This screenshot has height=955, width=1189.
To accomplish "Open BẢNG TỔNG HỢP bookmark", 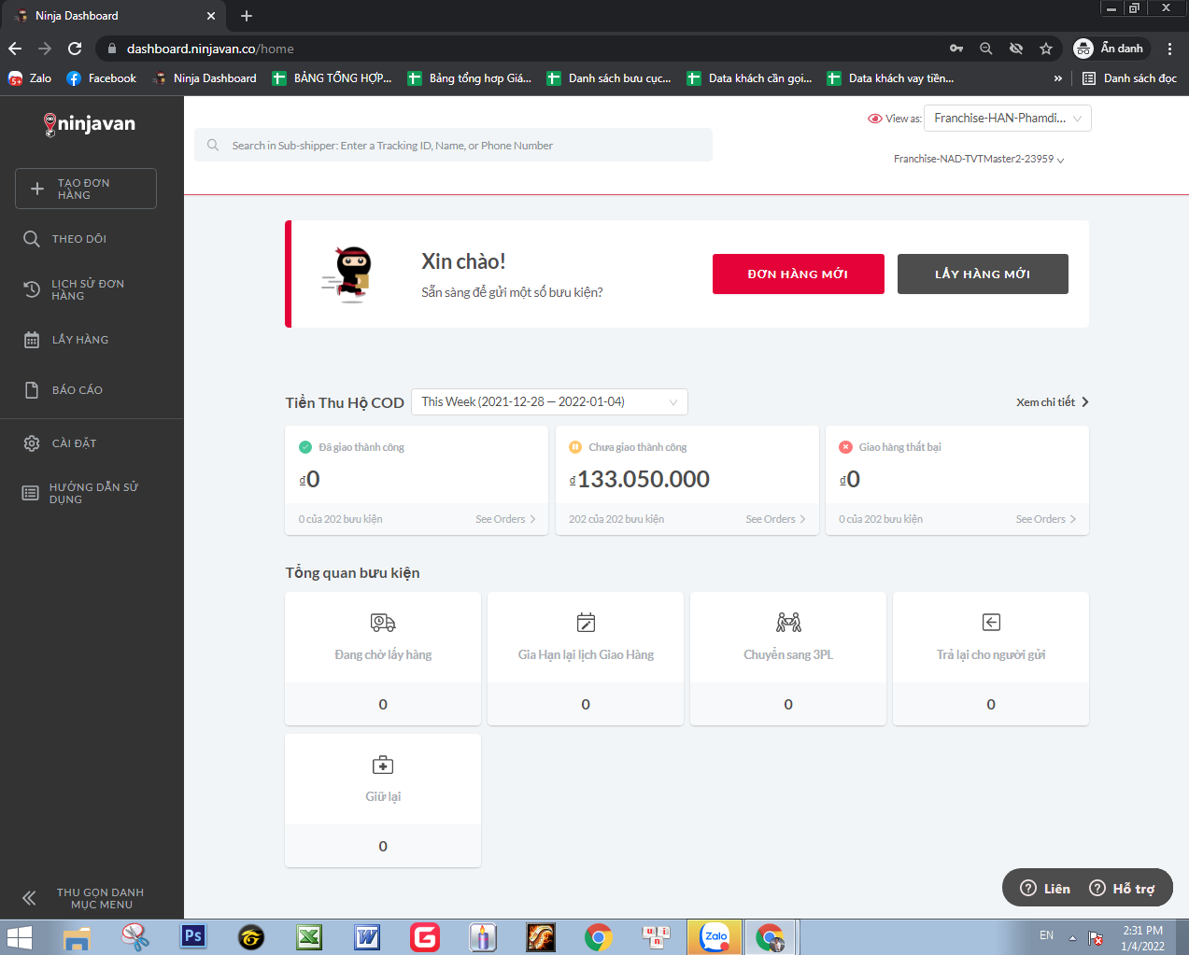I will tap(333, 78).
